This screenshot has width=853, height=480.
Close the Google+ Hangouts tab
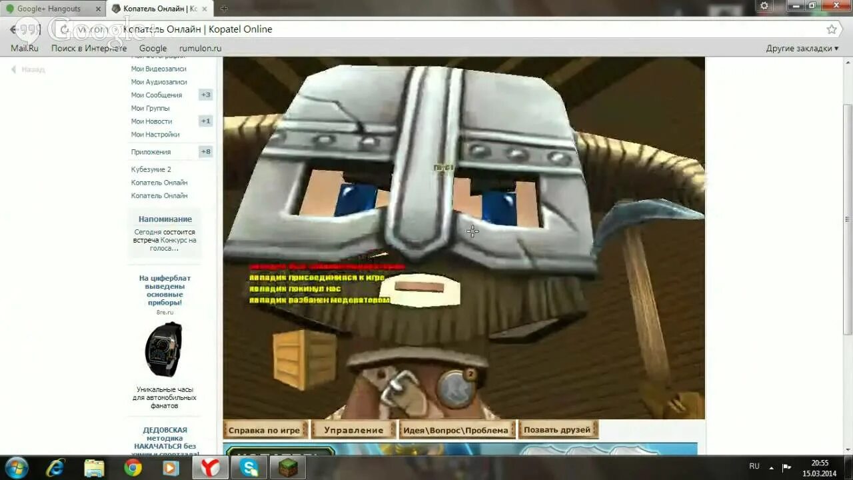pyautogui.click(x=98, y=9)
